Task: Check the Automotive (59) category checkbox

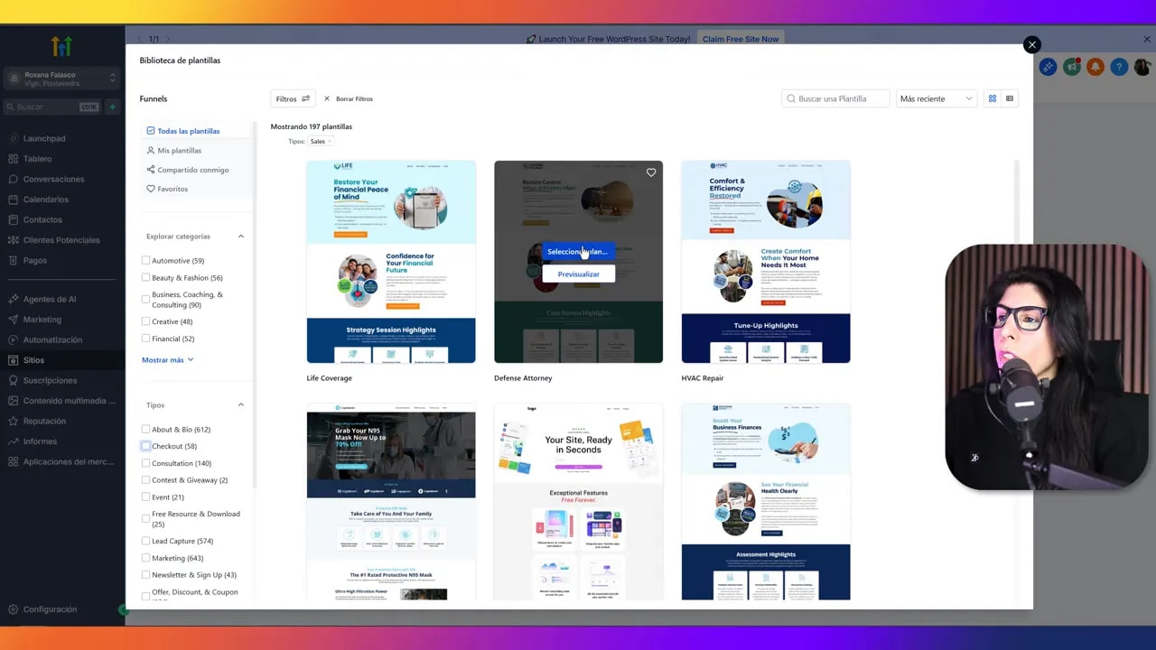Action: pos(145,261)
